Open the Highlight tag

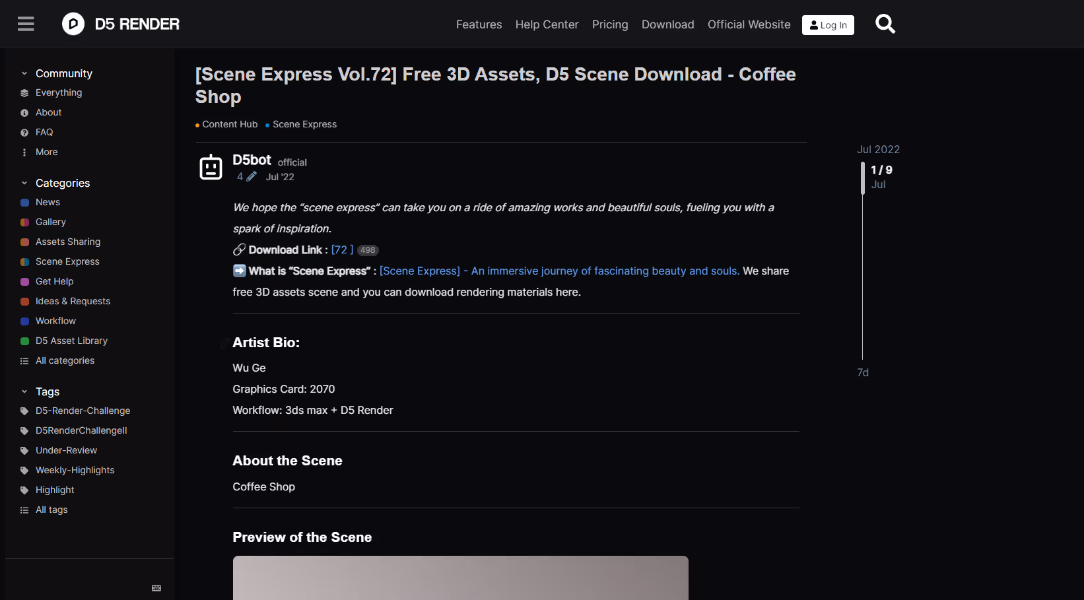(55, 490)
